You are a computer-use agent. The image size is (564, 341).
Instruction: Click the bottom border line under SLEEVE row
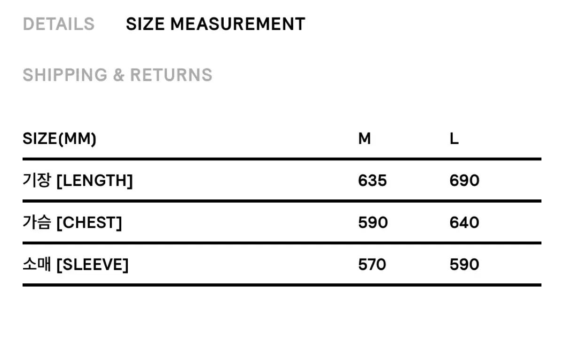[x=282, y=285]
